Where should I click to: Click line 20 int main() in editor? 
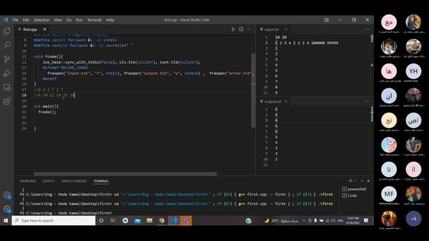[46, 106]
